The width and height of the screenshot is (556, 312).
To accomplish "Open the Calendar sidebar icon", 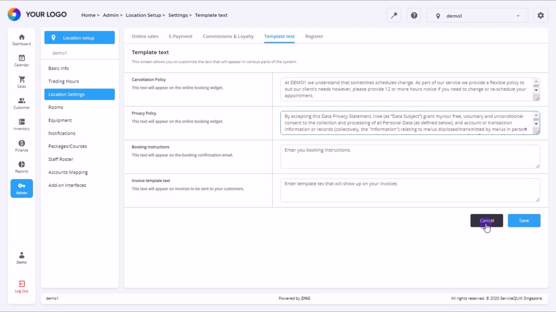I will pos(22,61).
